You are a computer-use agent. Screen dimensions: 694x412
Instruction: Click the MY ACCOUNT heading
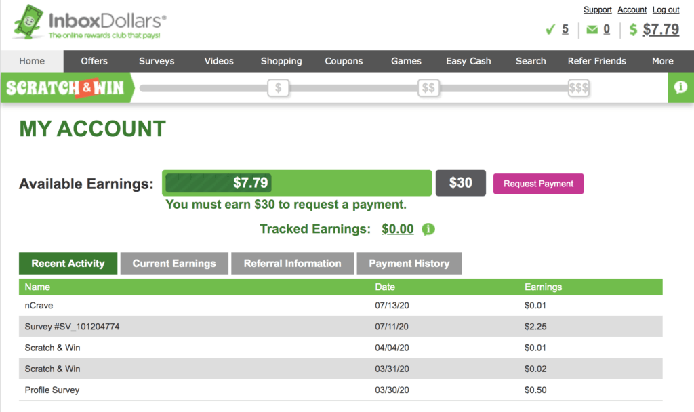92,129
